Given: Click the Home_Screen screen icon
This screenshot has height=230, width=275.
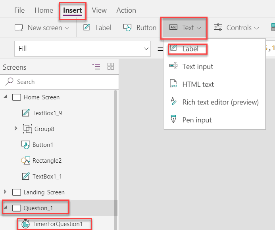Looking at the screenshot, I should point(17,97).
